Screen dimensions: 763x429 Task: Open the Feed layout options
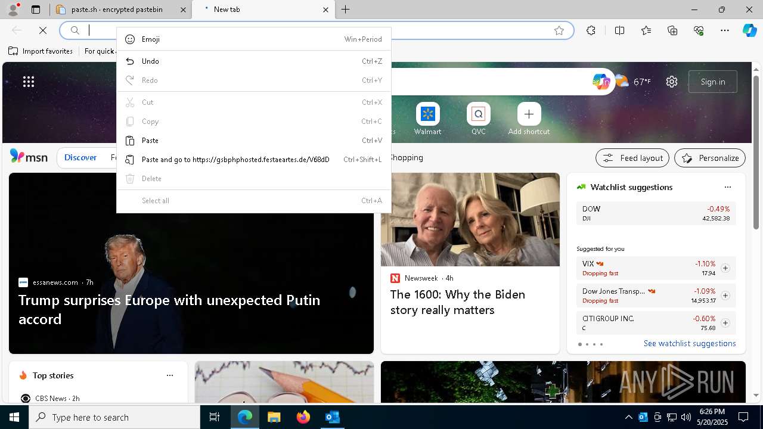tap(632, 158)
